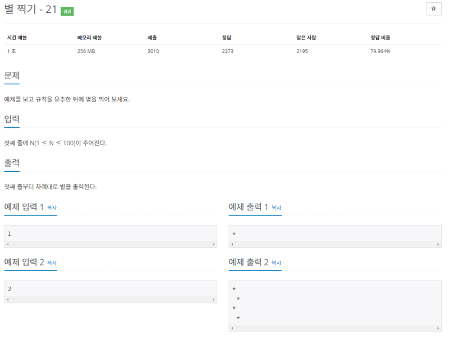Click the title 별 찍기 - 21

(x=31, y=10)
